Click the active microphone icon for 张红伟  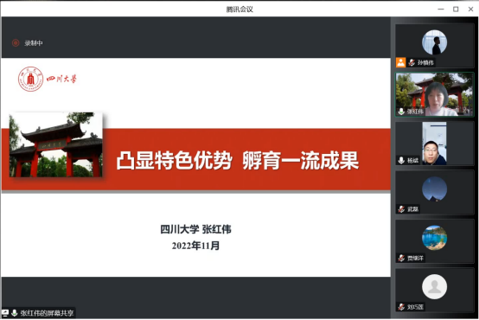pyautogui.click(x=401, y=112)
